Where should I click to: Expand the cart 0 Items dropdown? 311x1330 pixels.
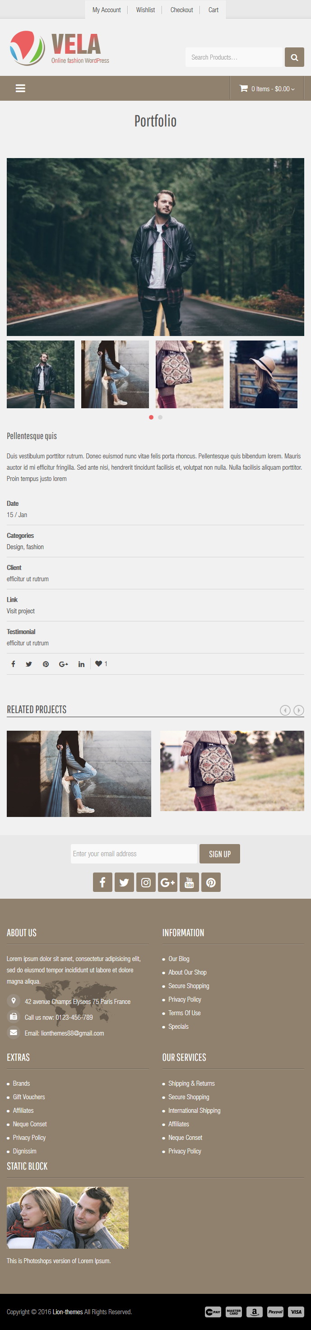click(267, 89)
